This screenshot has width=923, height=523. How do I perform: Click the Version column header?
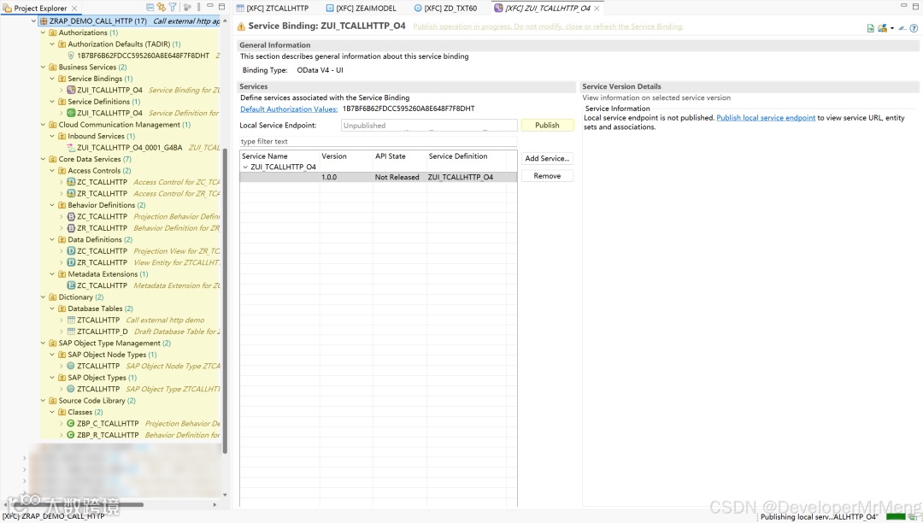pyautogui.click(x=346, y=156)
